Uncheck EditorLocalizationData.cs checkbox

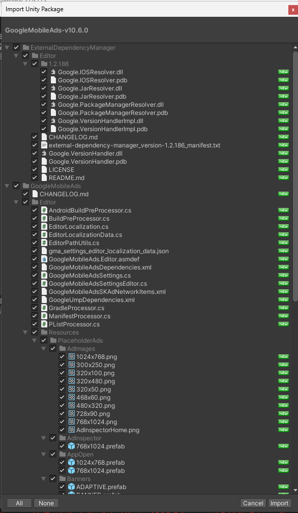click(35, 235)
